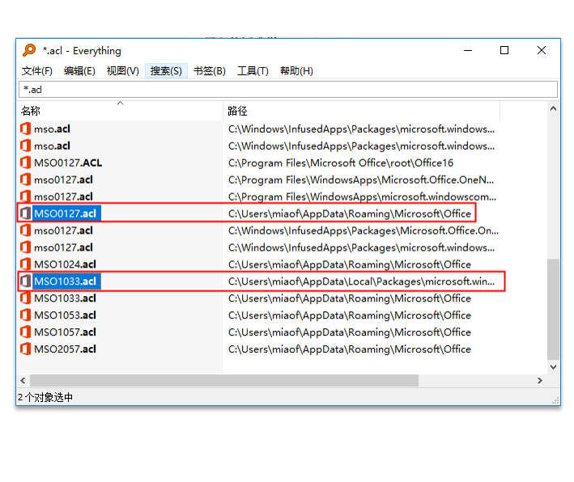Maximize the Everything window
The width and height of the screenshot is (574, 482).
click(x=504, y=50)
